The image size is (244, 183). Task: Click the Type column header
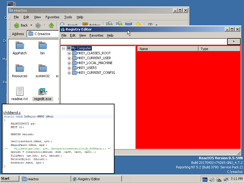[x=219, y=49]
